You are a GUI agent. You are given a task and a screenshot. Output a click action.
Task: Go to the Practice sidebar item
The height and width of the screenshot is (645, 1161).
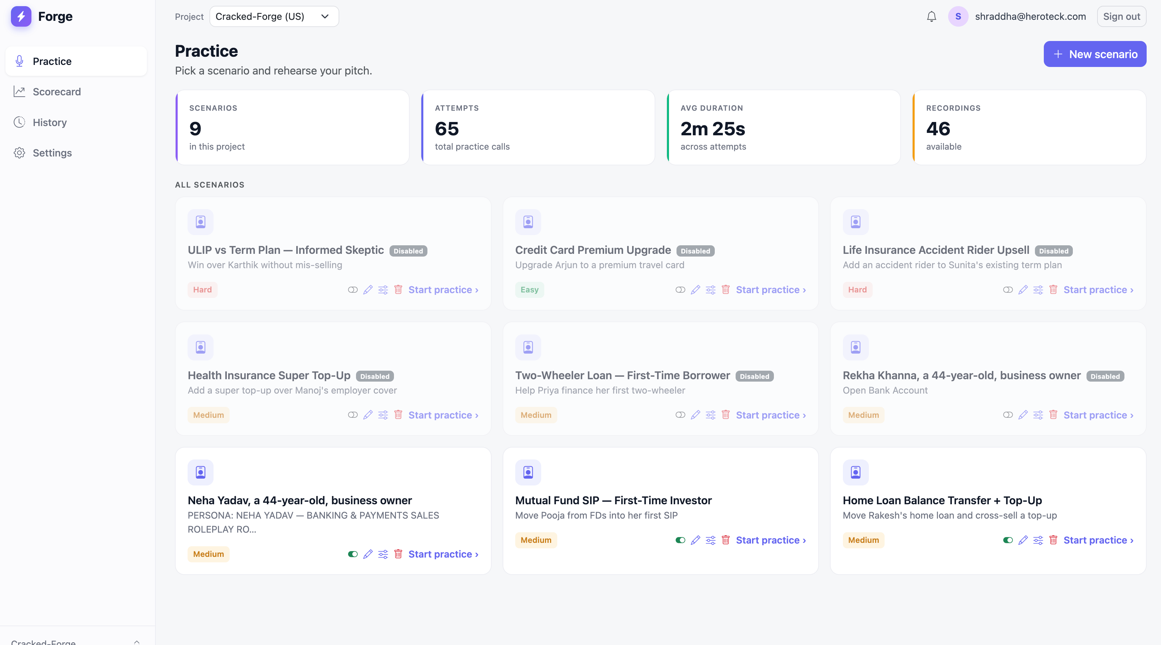(76, 61)
